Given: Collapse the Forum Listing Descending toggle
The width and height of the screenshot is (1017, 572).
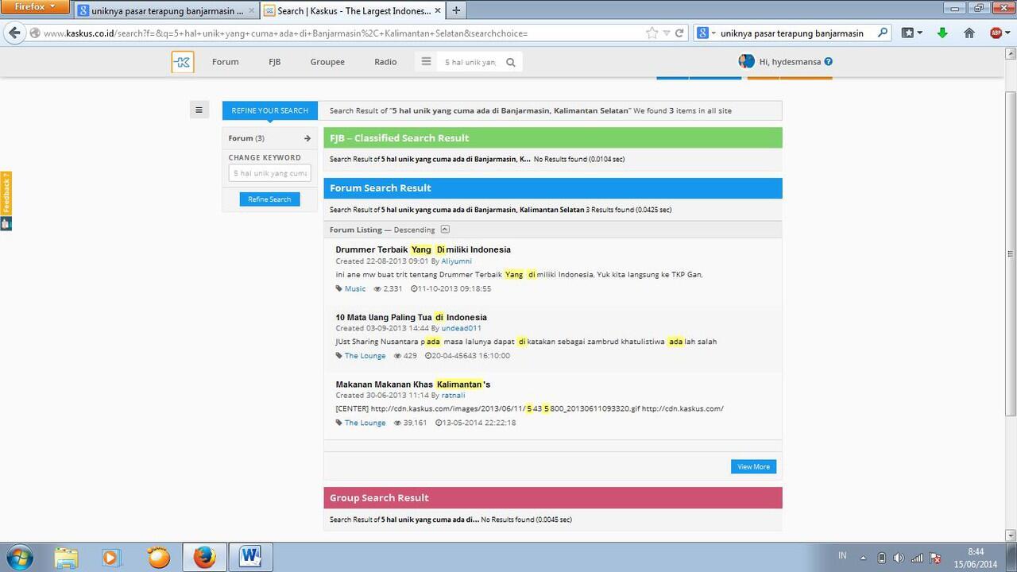Looking at the screenshot, I should (445, 230).
